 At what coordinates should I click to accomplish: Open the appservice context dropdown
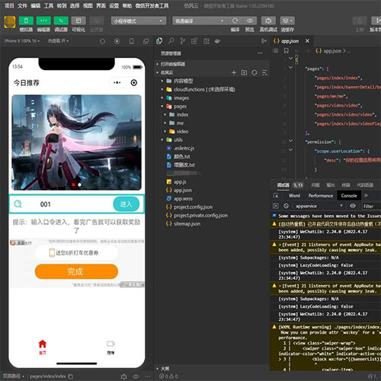coord(319,206)
